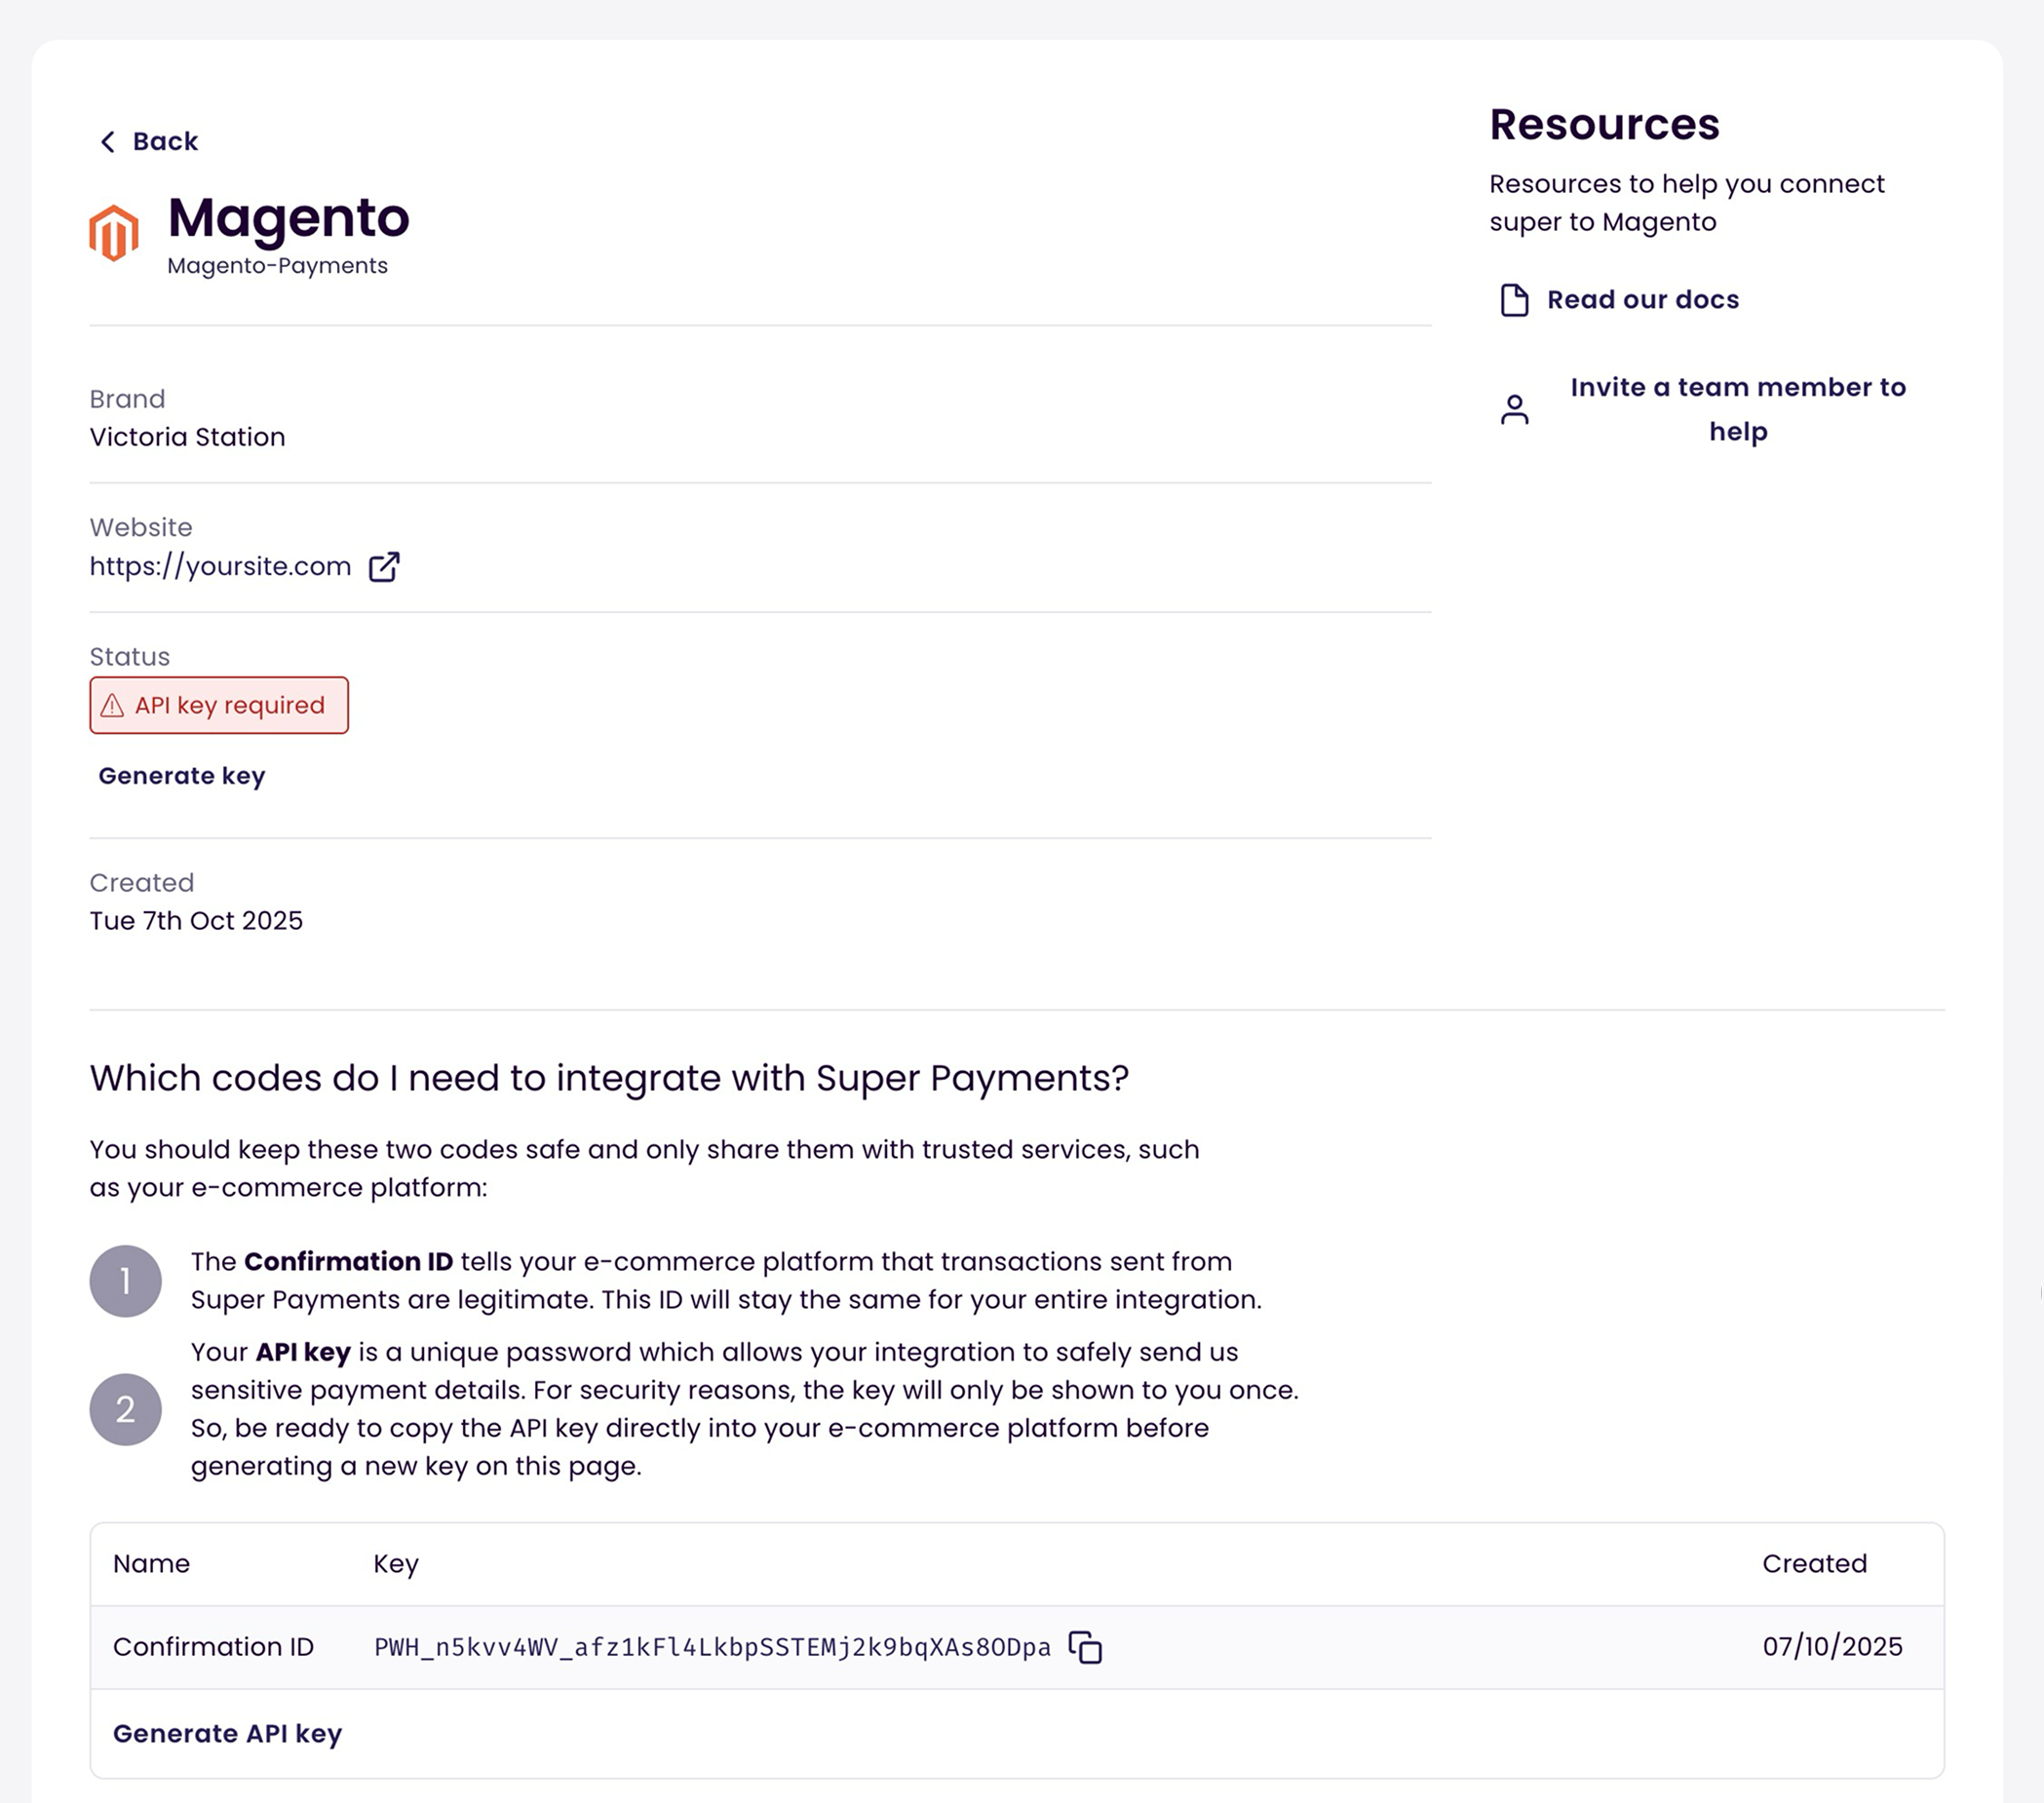Viewport: 2044px width, 1803px height.
Task: Click the warning triangle in status badge
Action: pos(113,706)
